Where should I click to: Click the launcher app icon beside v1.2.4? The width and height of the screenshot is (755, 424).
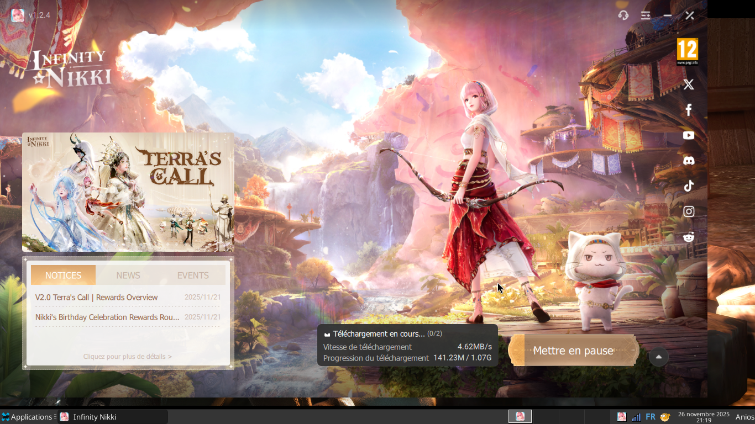pyautogui.click(x=18, y=15)
